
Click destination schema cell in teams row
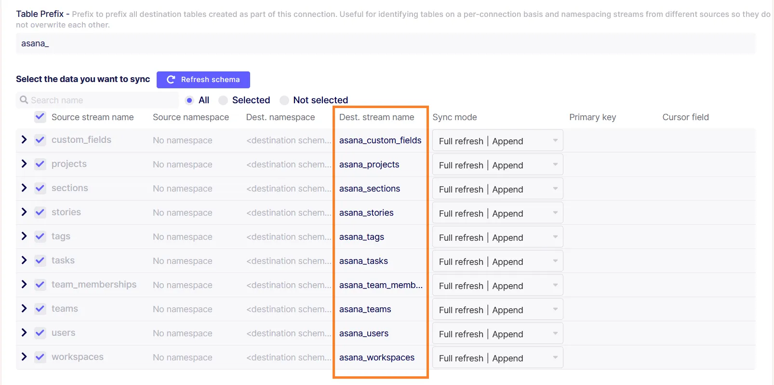pos(289,309)
